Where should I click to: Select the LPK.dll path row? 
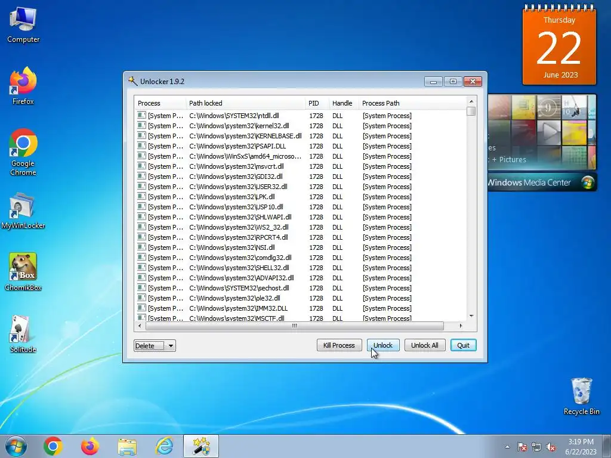232,197
